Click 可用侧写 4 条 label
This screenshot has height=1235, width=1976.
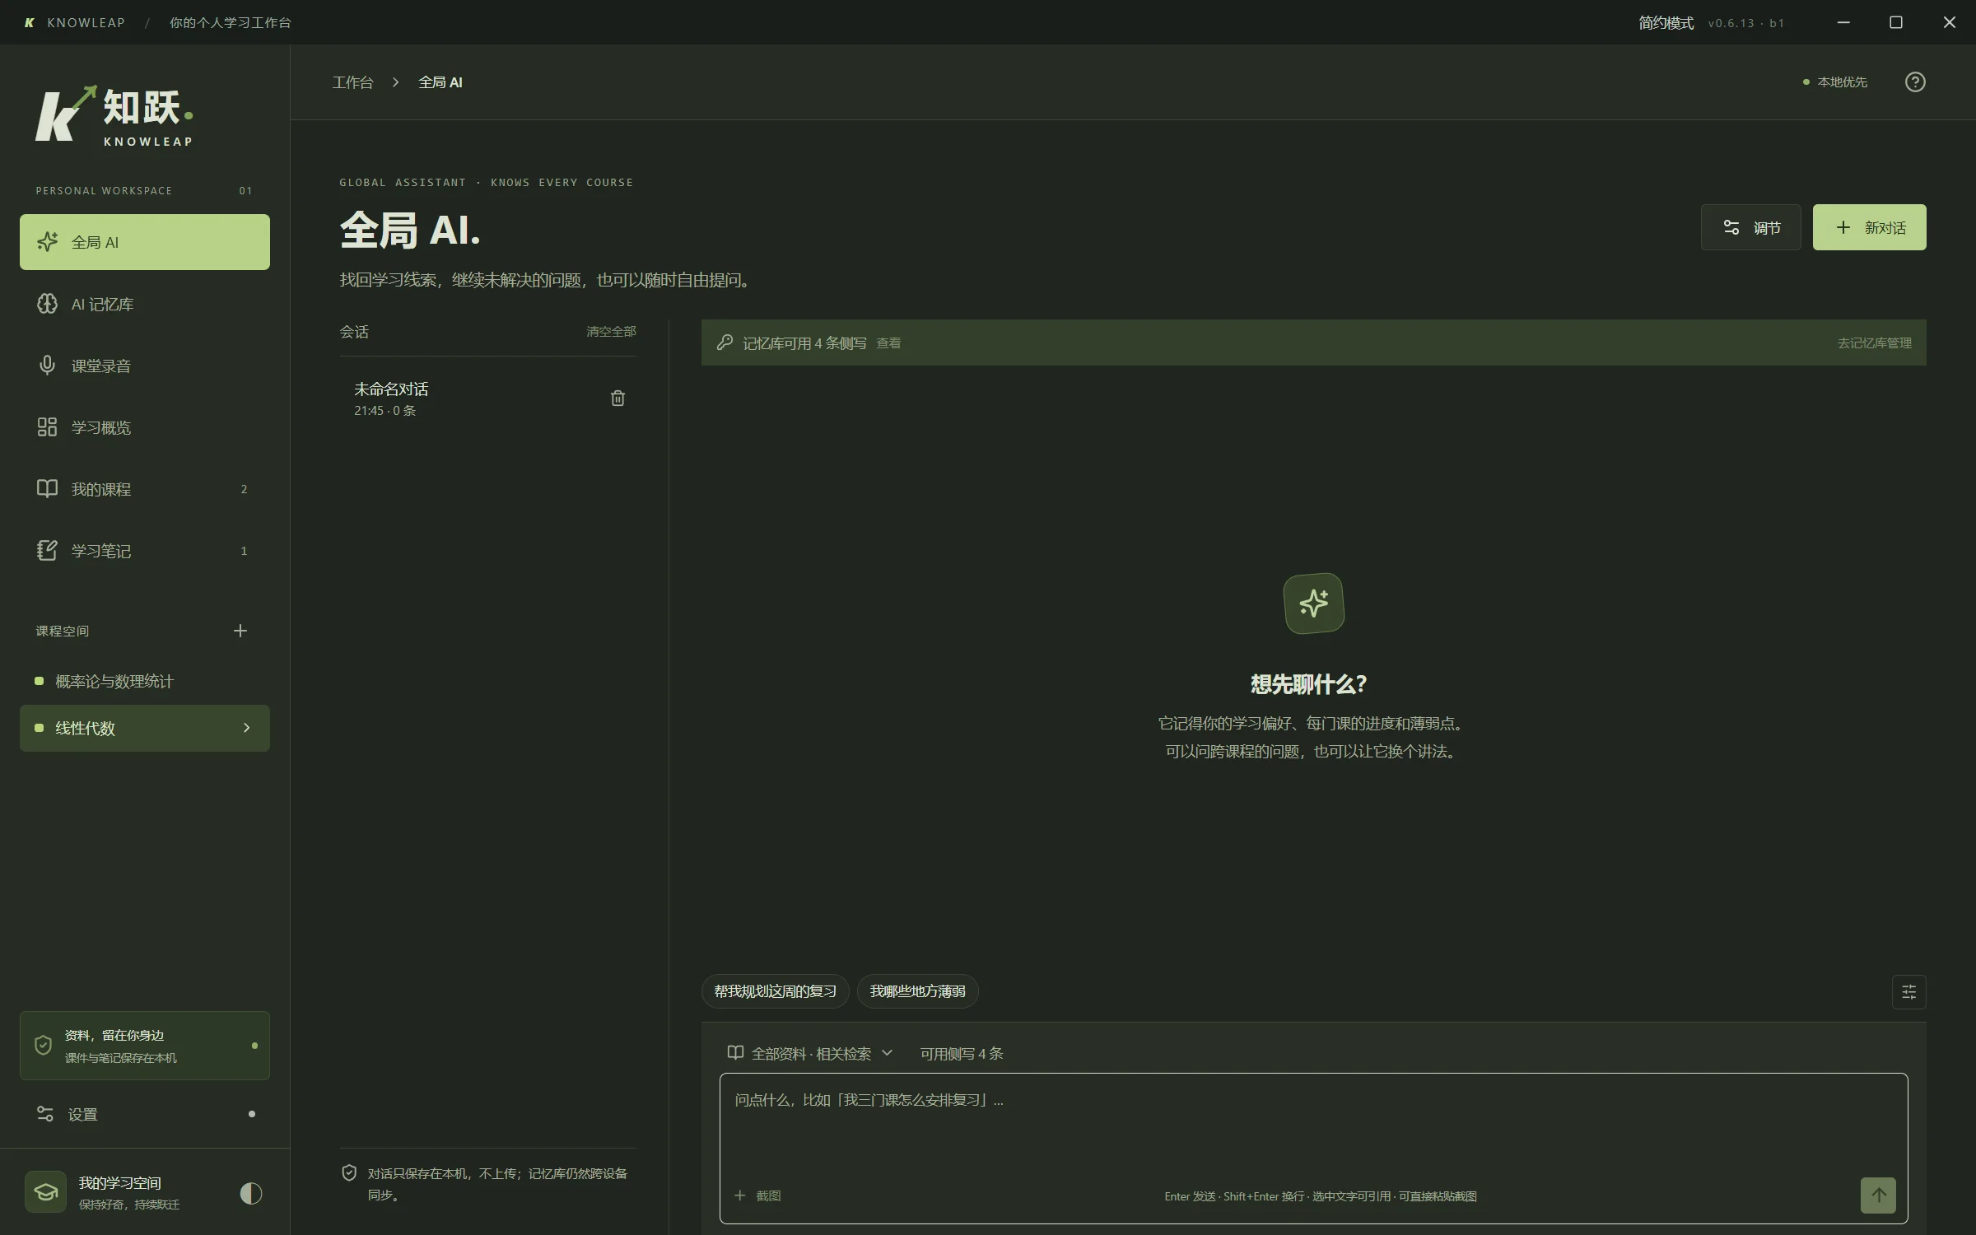click(x=962, y=1054)
